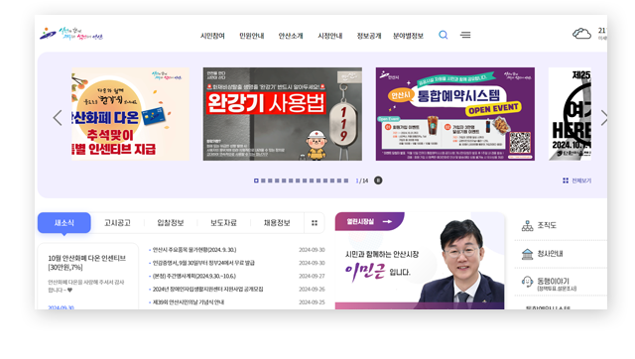Open the 시민참여 menu

(x=212, y=36)
